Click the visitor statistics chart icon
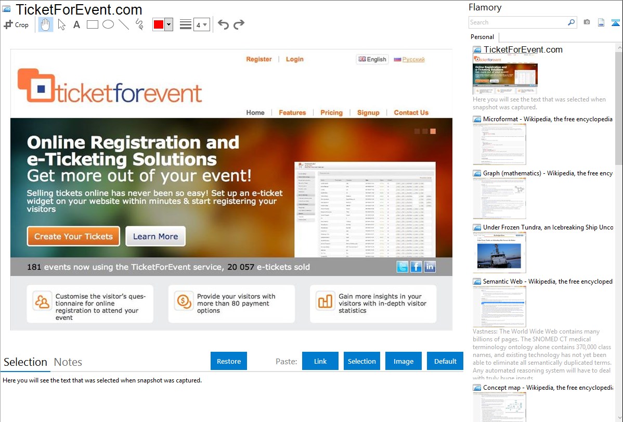 [x=325, y=301]
